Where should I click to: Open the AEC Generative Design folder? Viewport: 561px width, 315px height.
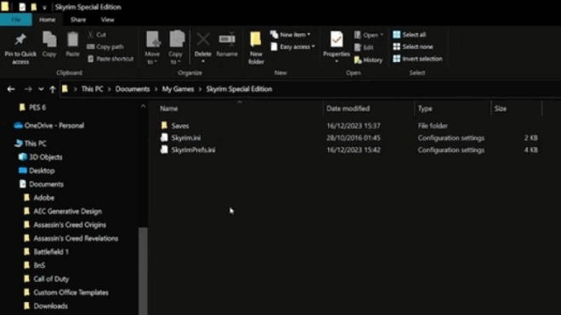coord(67,211)
